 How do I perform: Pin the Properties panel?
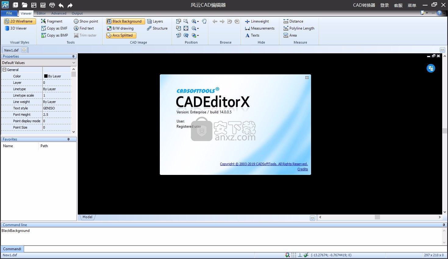[73, 56]
